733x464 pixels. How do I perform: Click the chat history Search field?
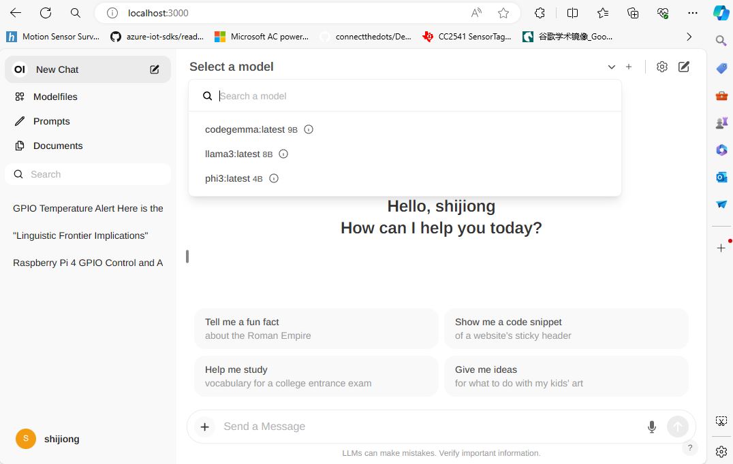[x=88, y=174]
